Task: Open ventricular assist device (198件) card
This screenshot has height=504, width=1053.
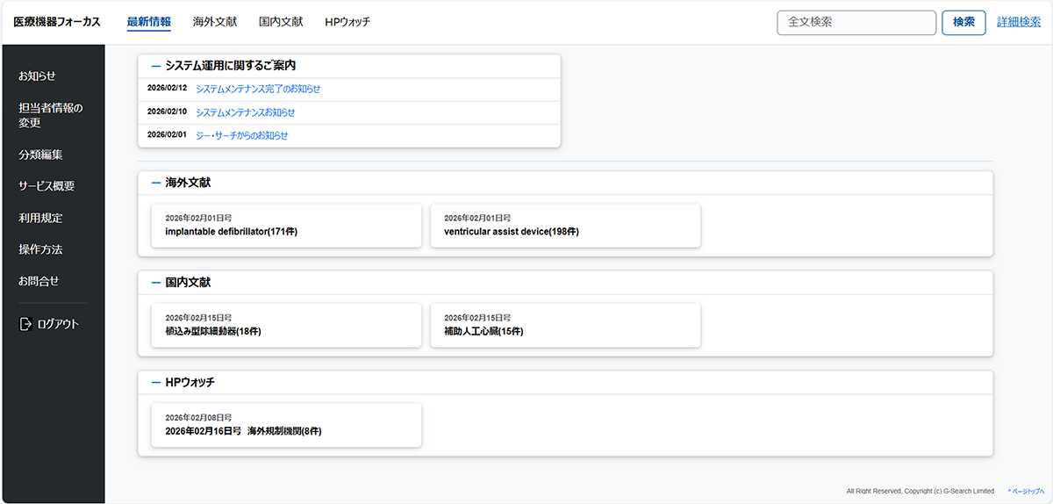Action: [565, 227]
